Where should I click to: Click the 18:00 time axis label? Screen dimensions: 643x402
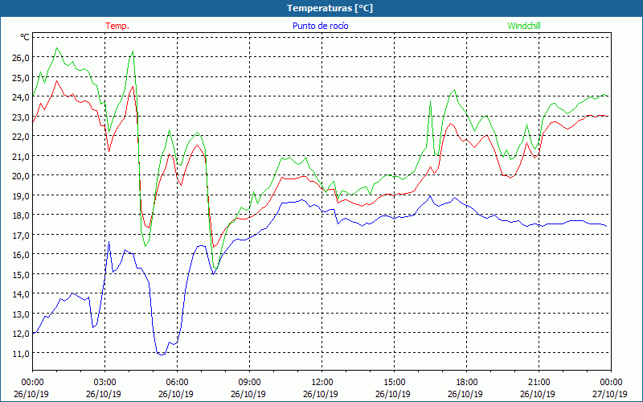467,383
